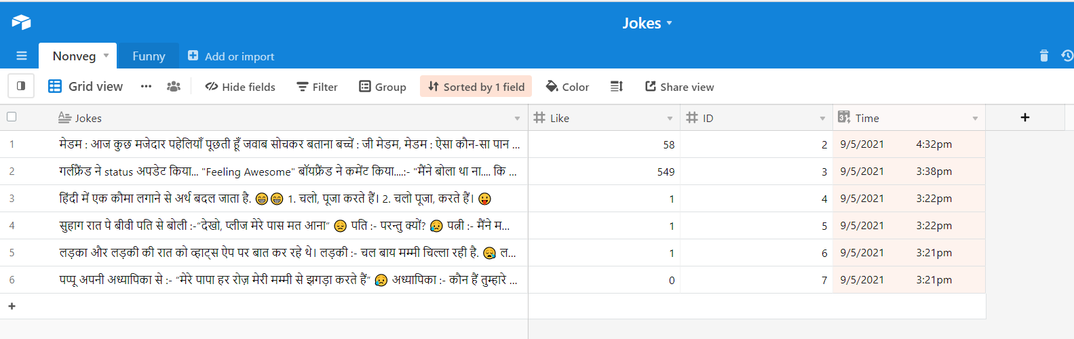Open the collaborators people icon

coord(174,87)
